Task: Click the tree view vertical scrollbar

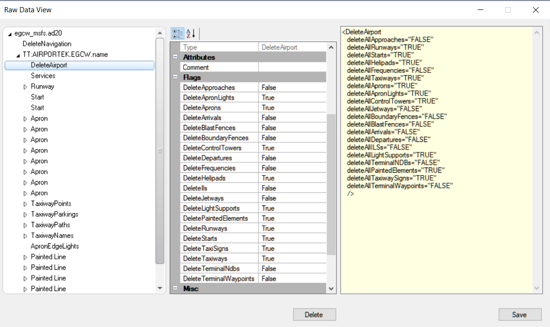Action: pos(159,151)
